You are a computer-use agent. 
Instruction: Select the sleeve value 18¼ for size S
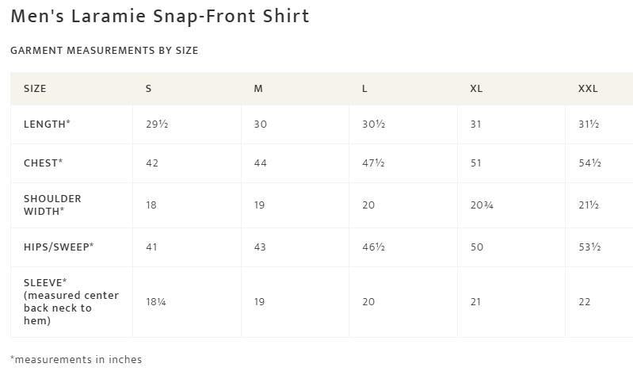coord(156,302)
